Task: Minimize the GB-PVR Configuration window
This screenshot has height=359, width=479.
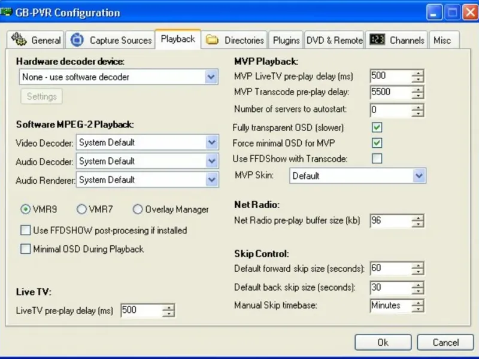Action: point(434,13)
